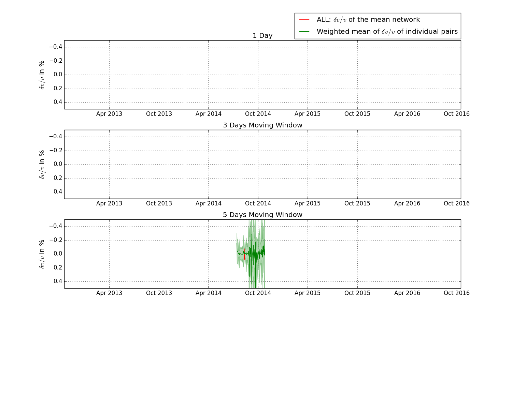
Task: Click the y-axis label of the 3 Days plot
Action: pyautogui.click(x=42, y=165)
